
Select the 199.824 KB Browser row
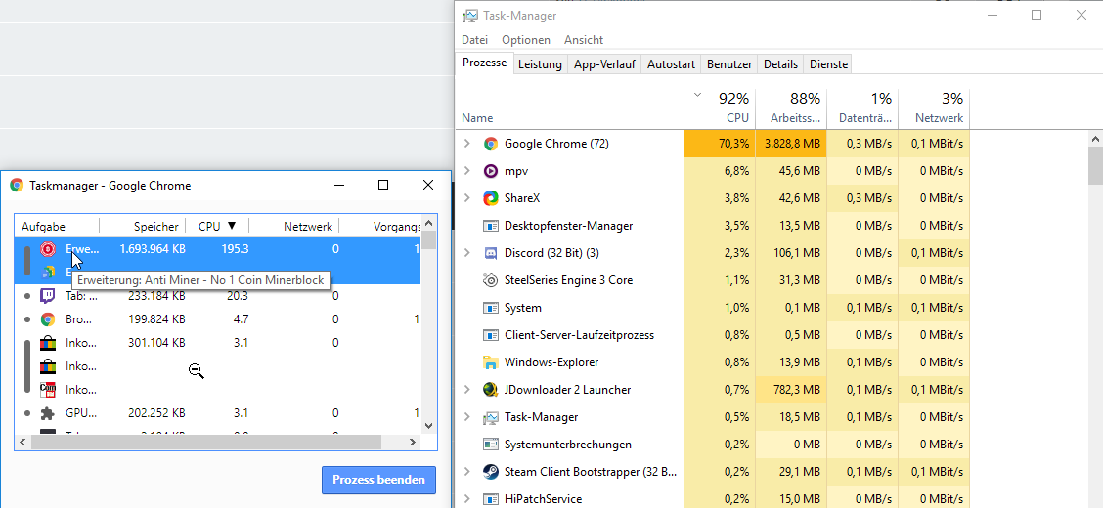[217, 319]
